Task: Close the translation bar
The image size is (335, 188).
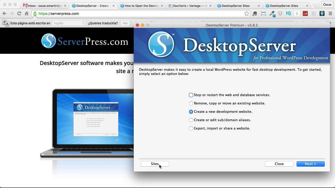Action: coord(330,23)
